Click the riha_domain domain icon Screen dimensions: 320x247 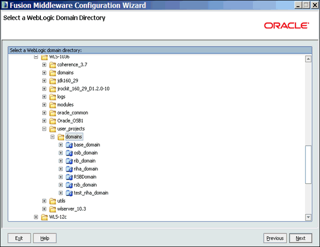tap(69, 169)
